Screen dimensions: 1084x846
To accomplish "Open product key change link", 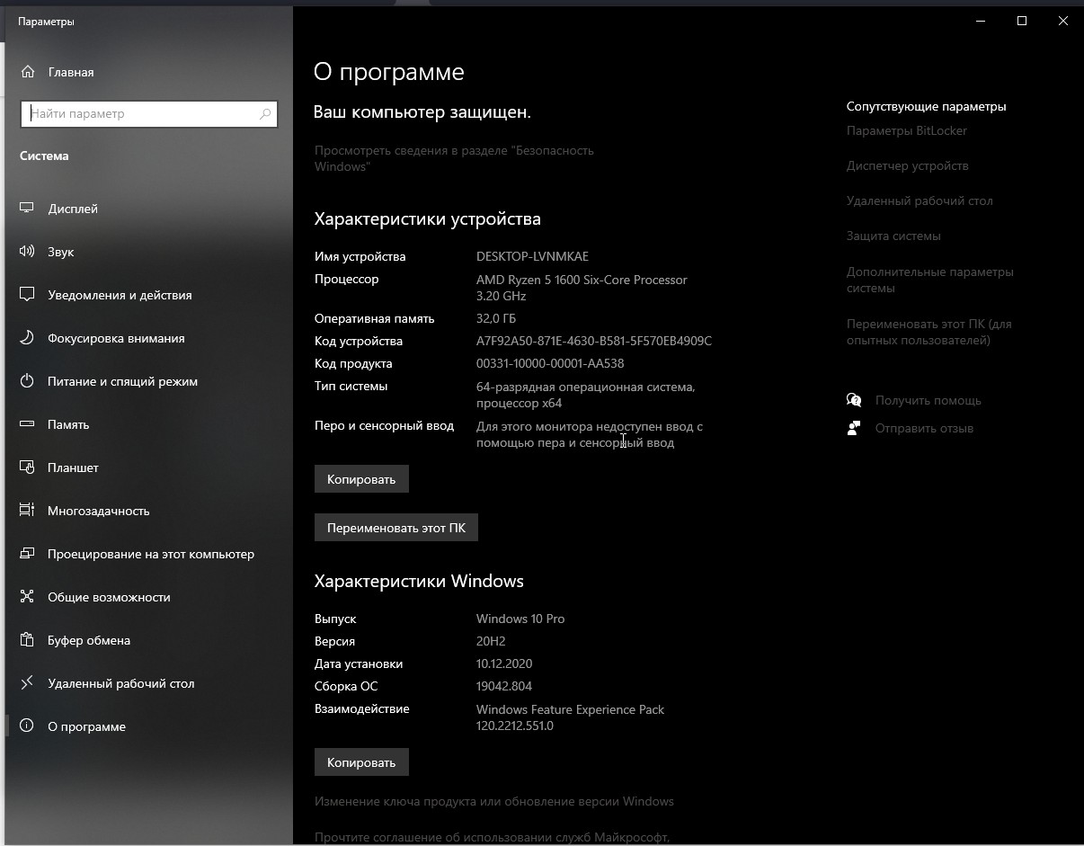I will (x=494, y=801).
